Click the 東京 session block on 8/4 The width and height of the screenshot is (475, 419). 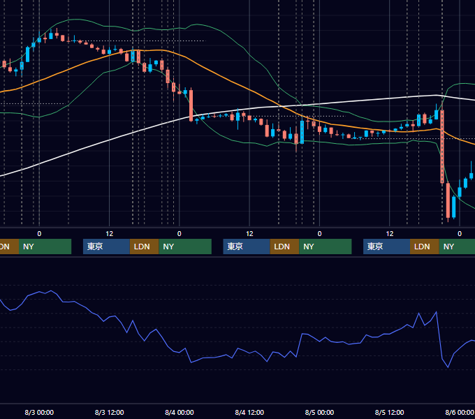[x=247, y=247]
